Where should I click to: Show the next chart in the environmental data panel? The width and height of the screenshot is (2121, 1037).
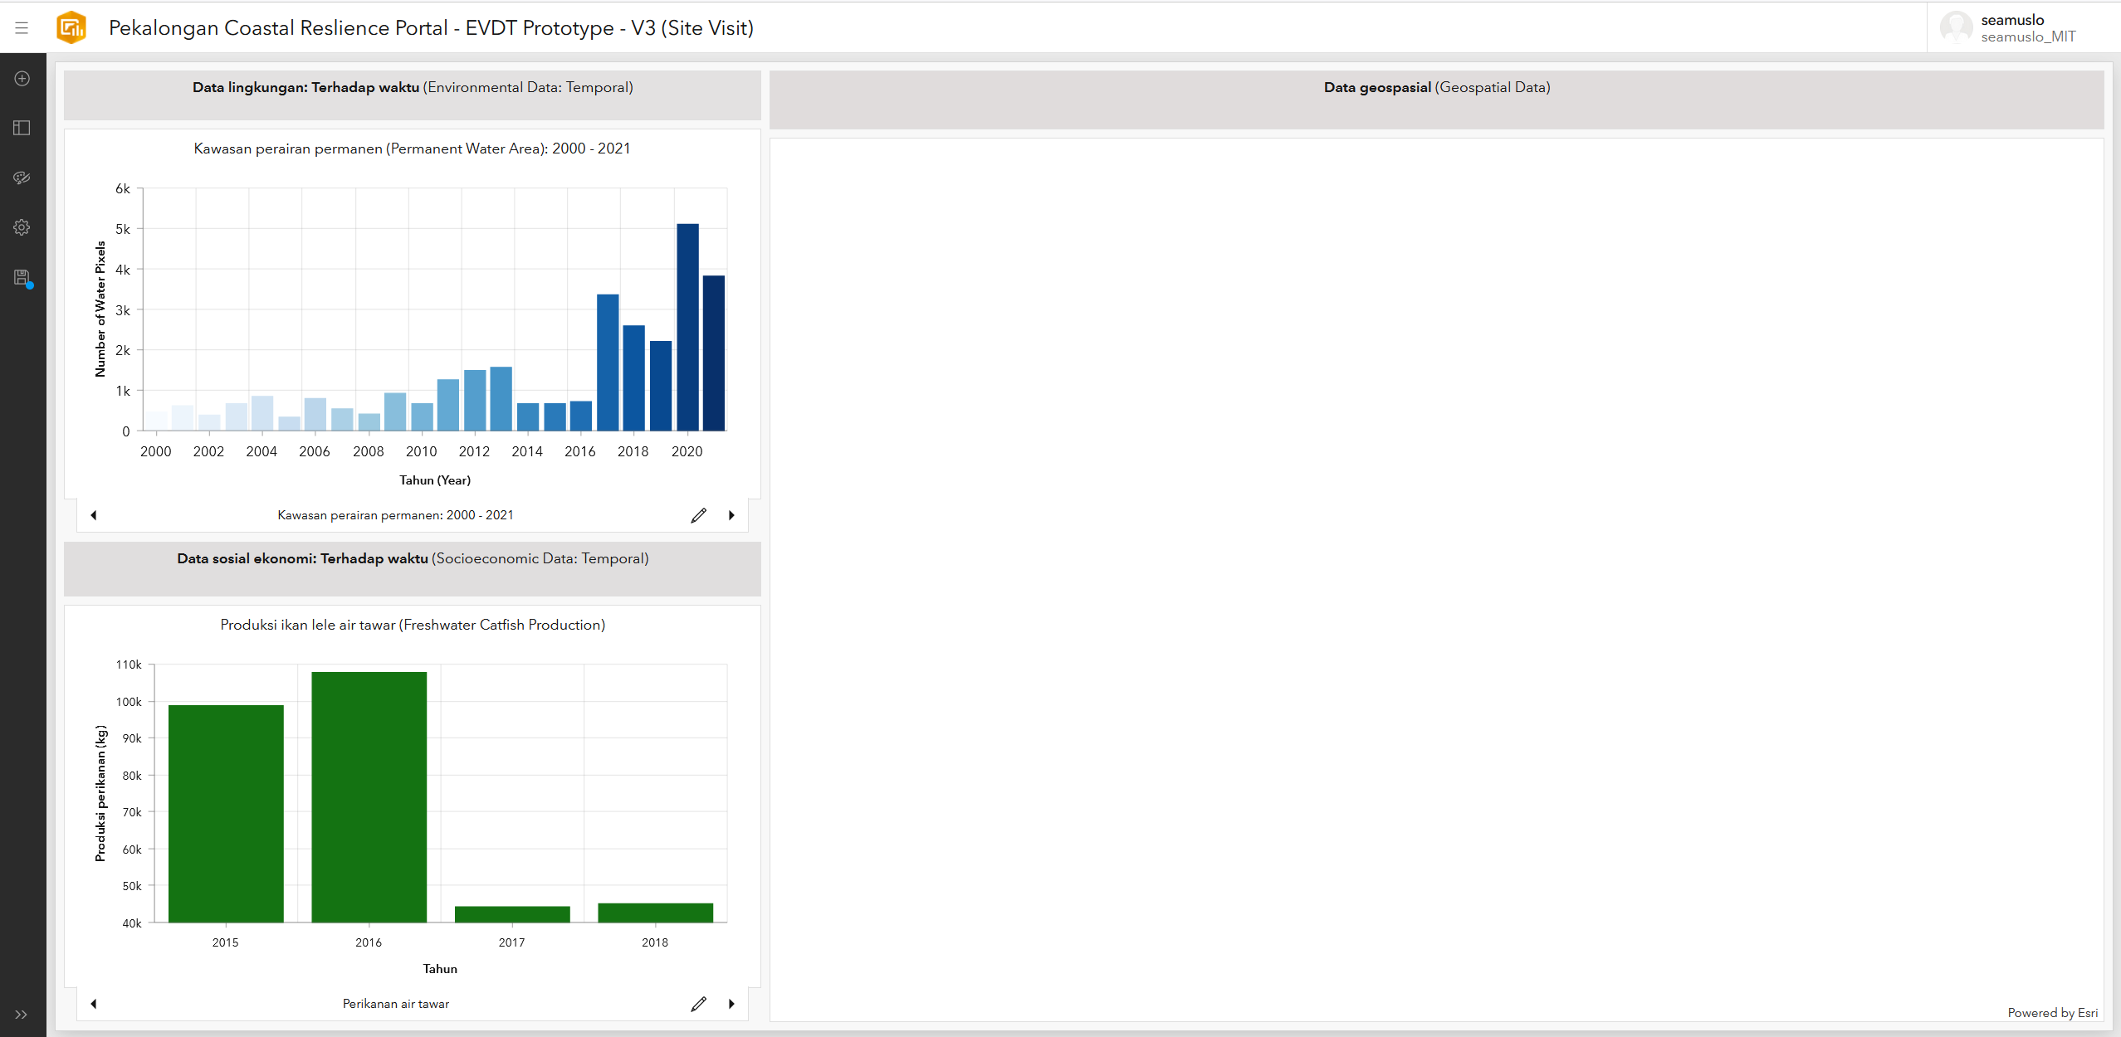[731, 515]
